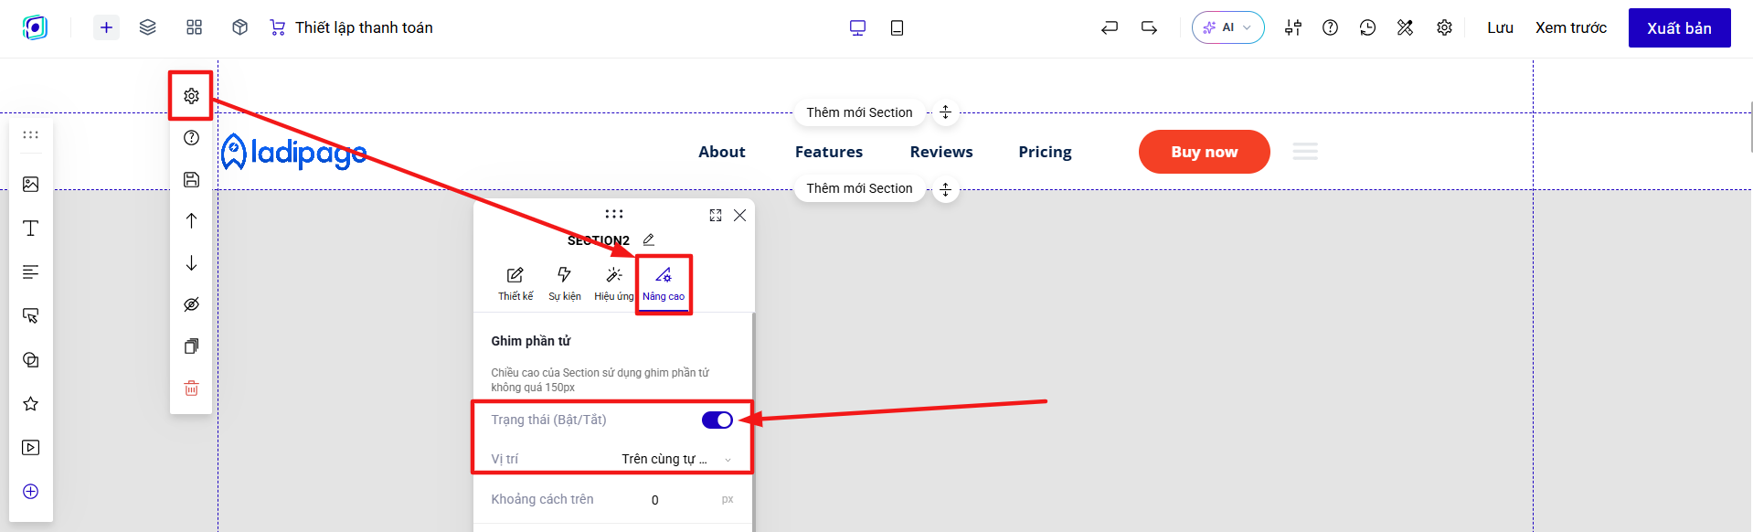Click the undo arrow in top bar
Screen dimensions: 1753x532
[x=1110, y=27]
